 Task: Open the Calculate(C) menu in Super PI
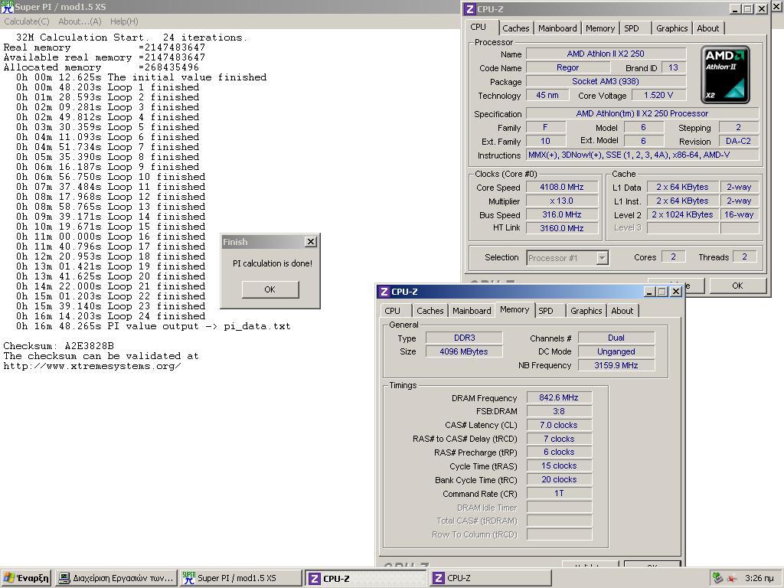pos(27,21)
